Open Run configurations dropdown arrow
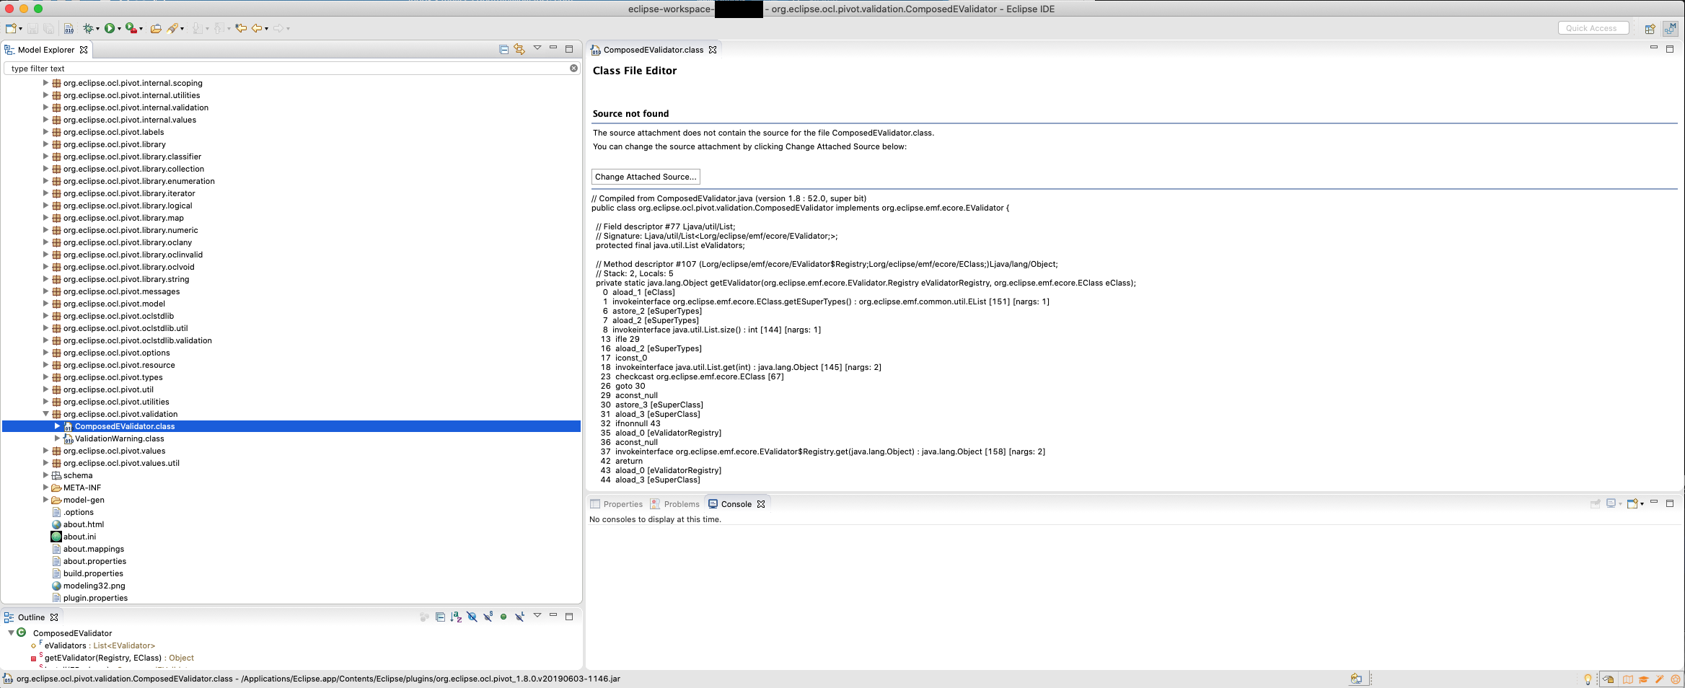Image resolution: width=1685 pixels, height=688 pixels. click(x=119, y=29)
